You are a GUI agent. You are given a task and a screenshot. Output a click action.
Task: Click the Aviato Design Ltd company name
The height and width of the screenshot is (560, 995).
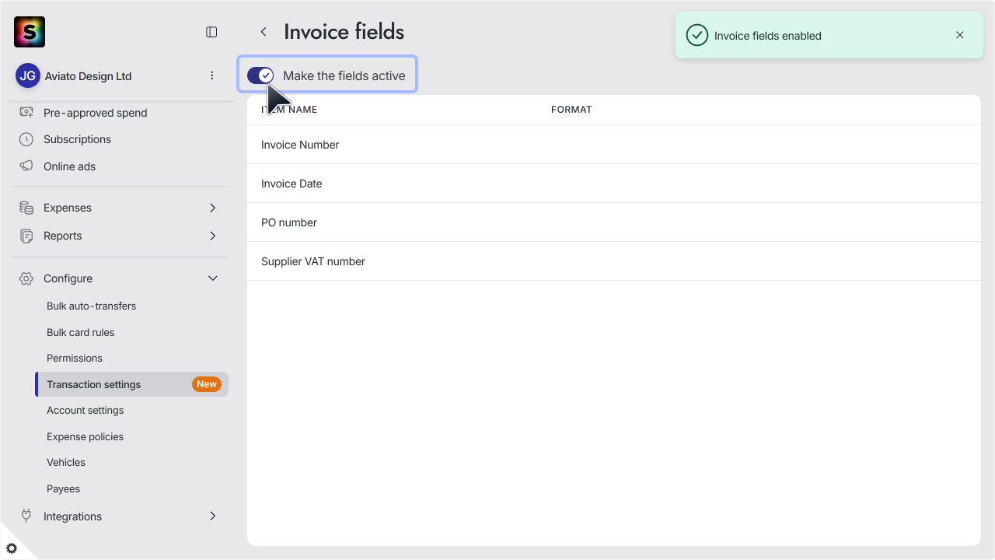click(x=88, y=76)
